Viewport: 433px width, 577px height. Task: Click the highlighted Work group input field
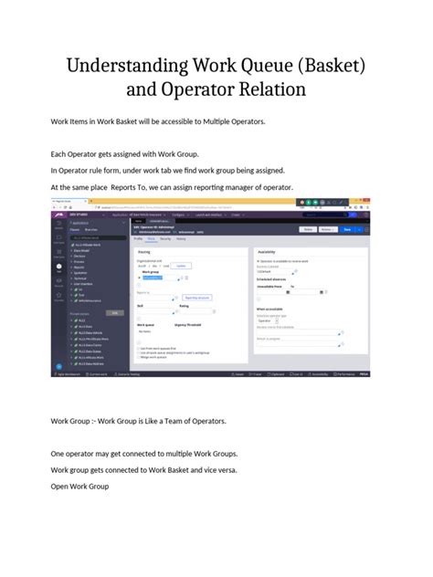coord(153,278)
